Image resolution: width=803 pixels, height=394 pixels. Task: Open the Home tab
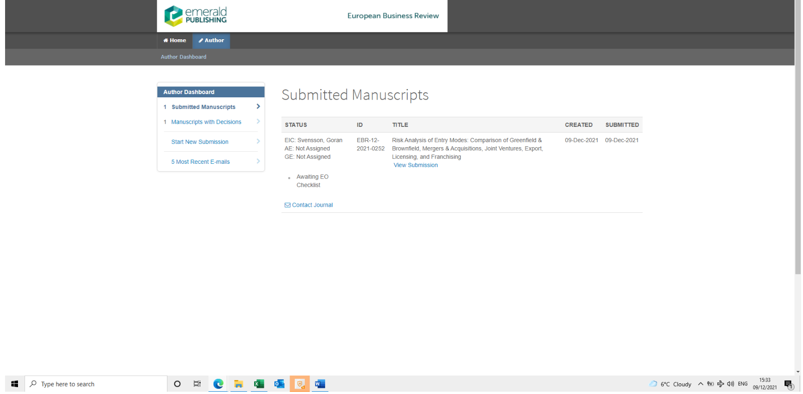pos(174,41)
